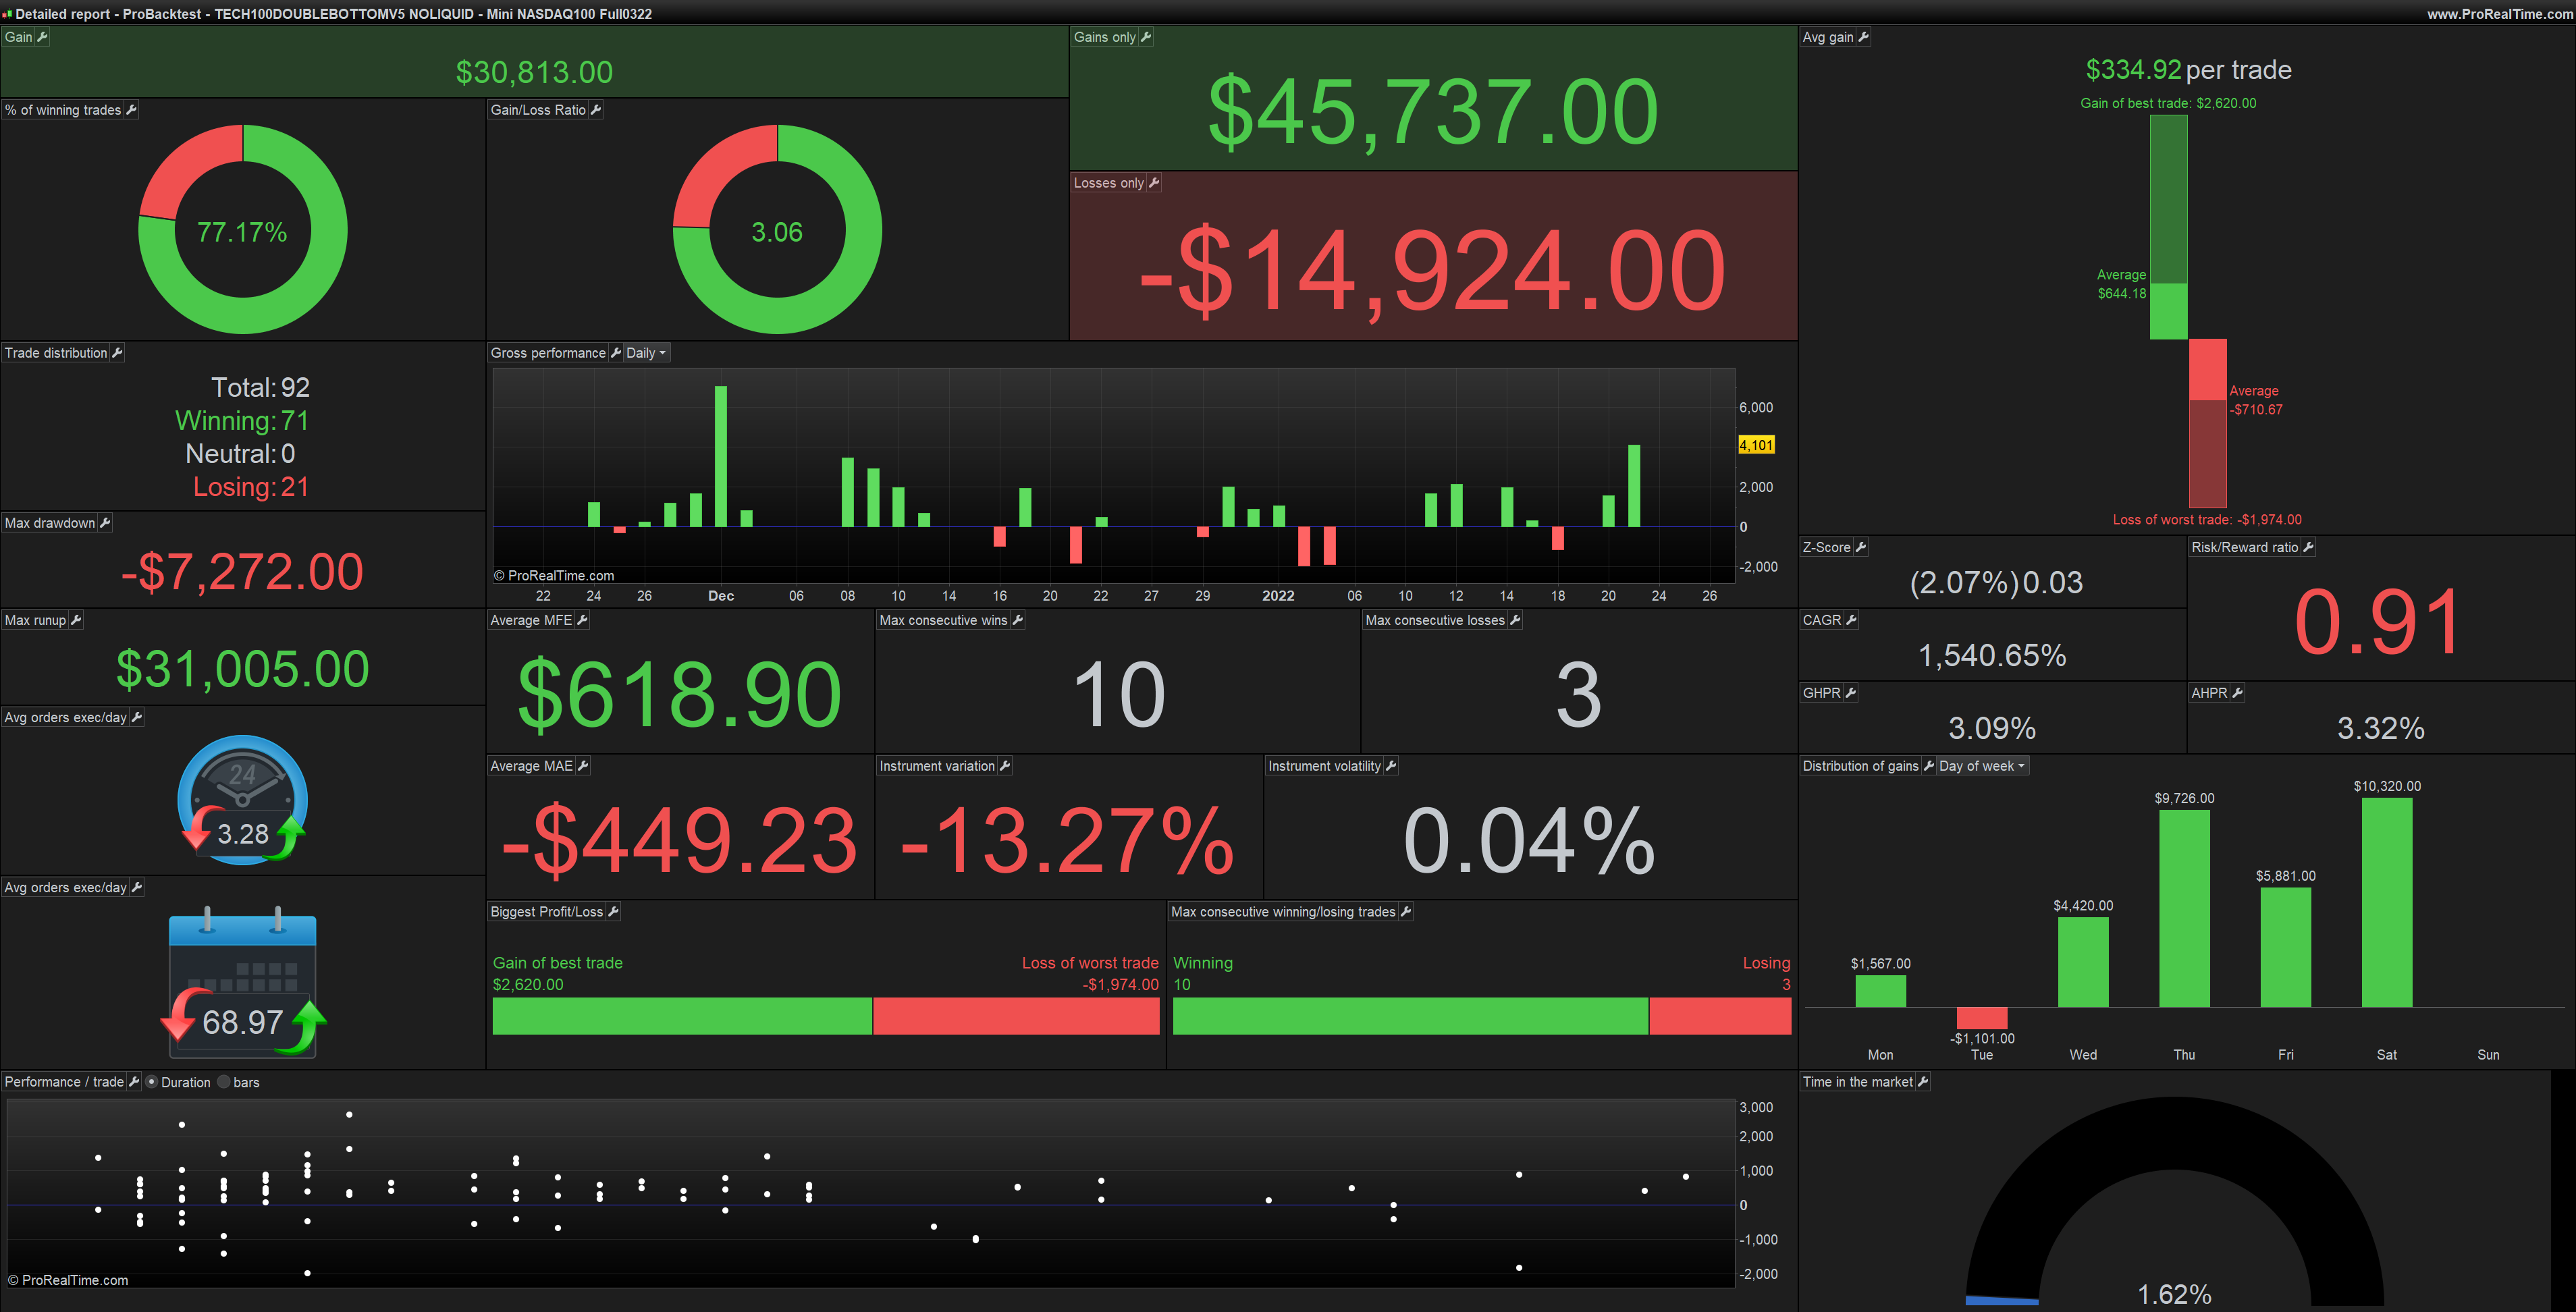2576x1312 pixels.
Task: Open settings wrench for % of winning trades
Action: 131,110
